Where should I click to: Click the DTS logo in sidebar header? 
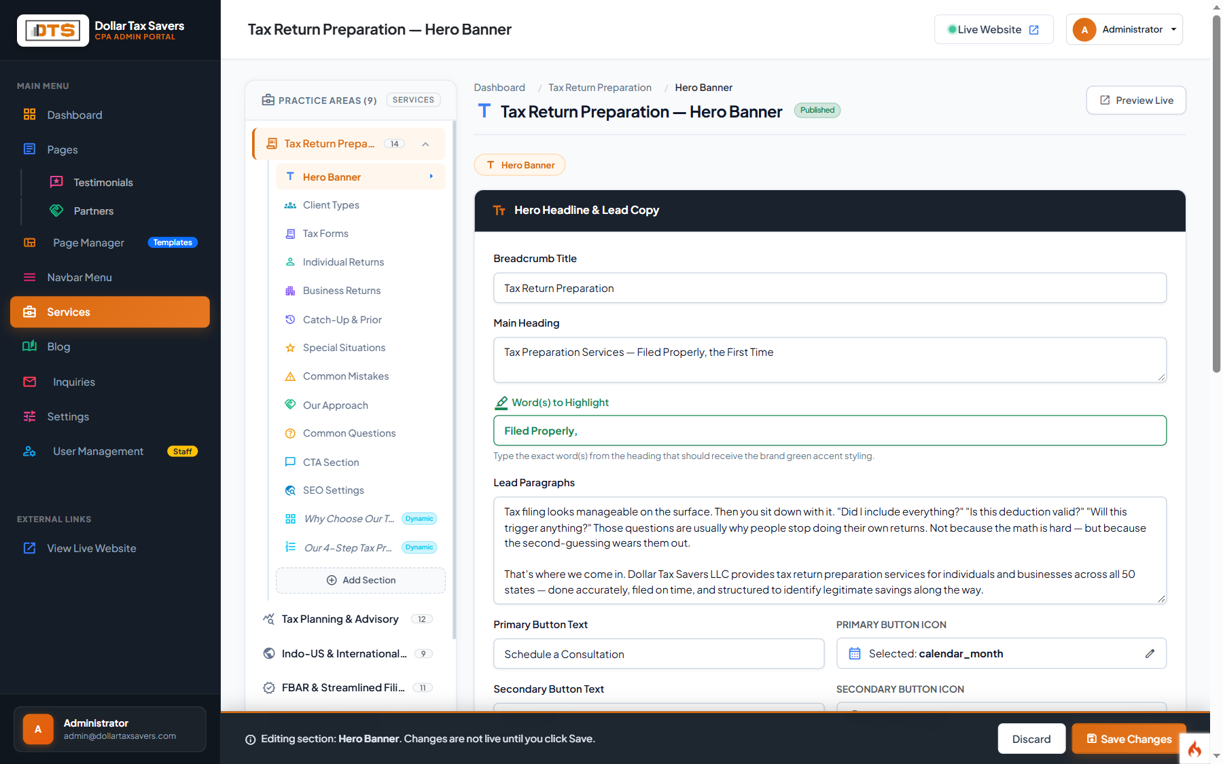[x=53, y=31]
